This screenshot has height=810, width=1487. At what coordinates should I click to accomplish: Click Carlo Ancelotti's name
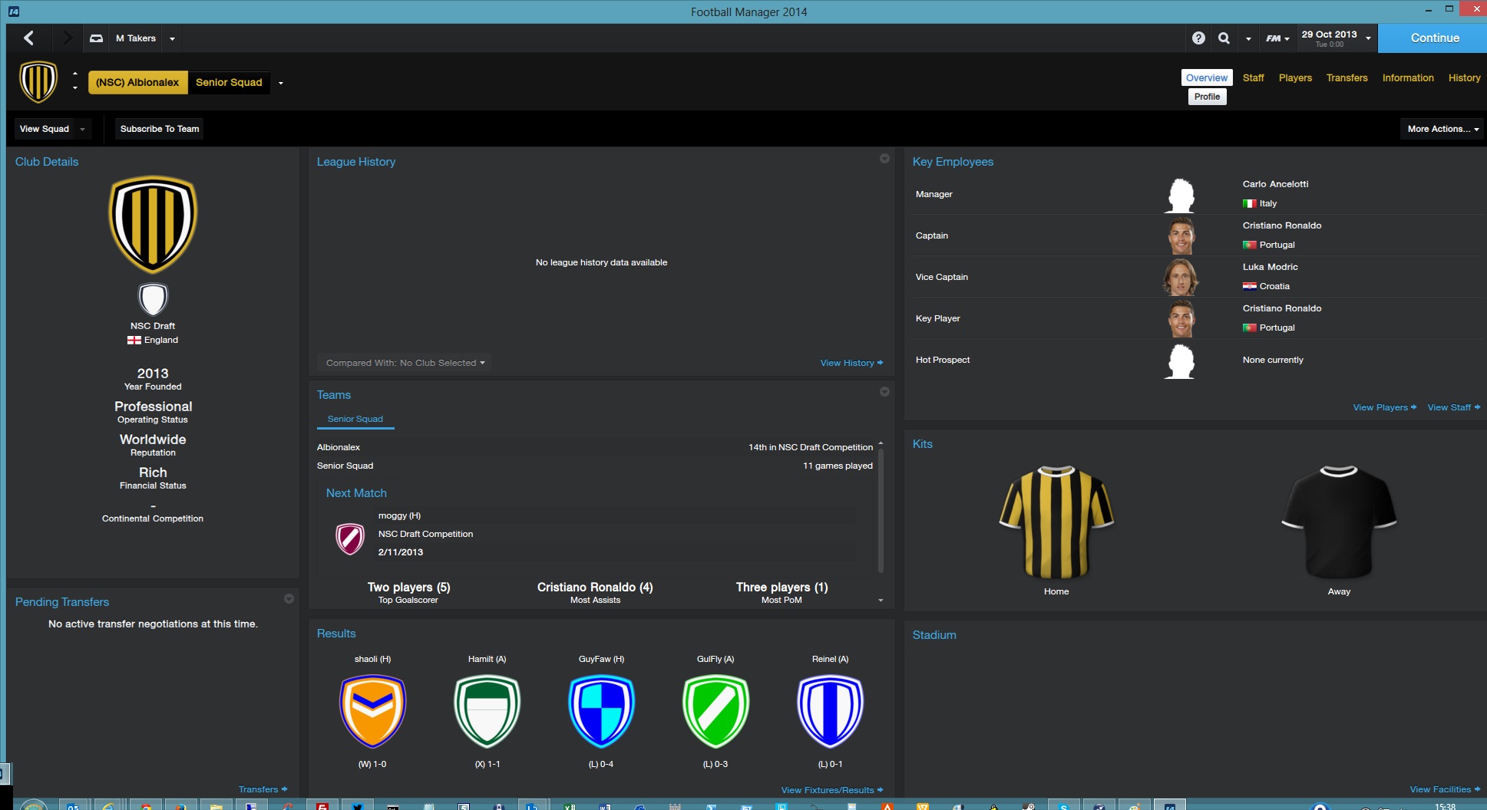click(x=1275, y=184)
